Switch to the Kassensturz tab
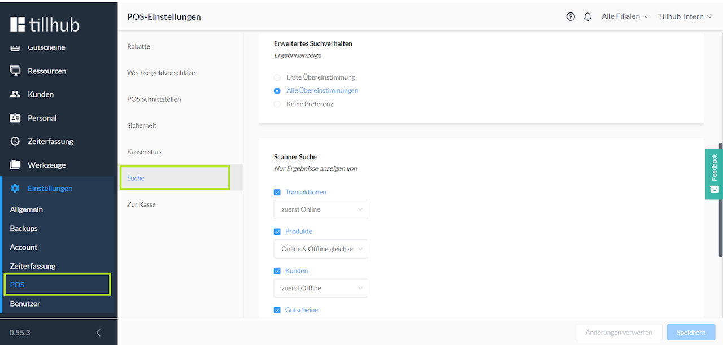 pos(145,152)
